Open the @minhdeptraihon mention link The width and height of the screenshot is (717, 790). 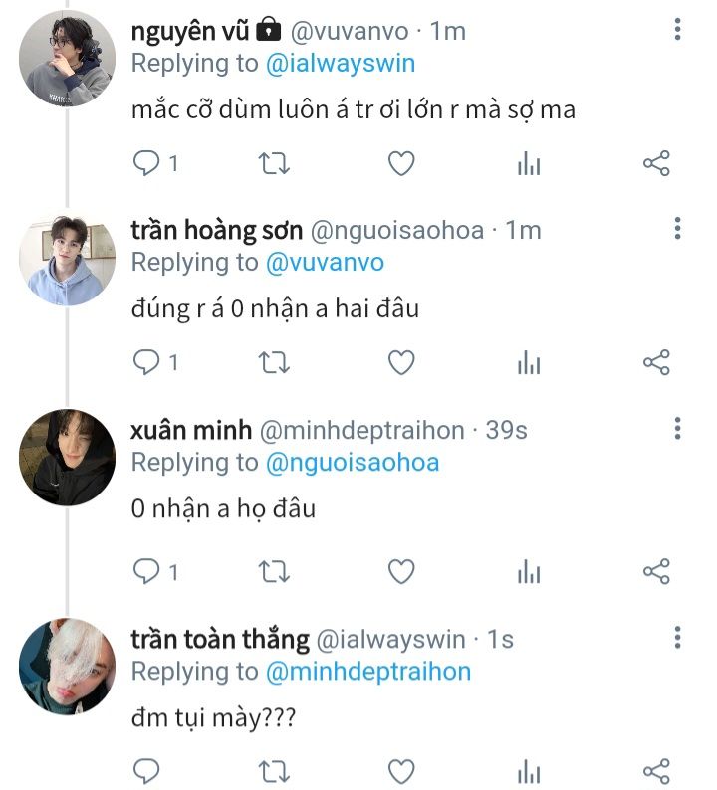tap(368, 672)
